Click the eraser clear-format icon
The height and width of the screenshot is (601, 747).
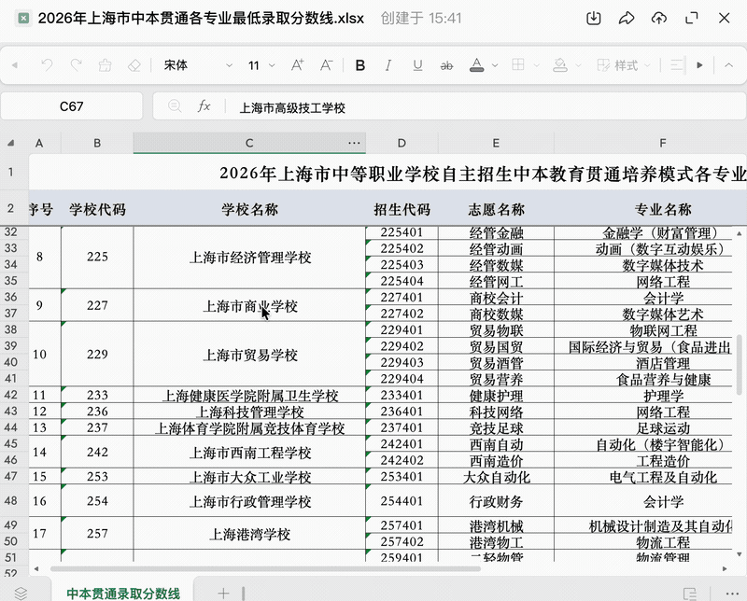tap(134, 65)
